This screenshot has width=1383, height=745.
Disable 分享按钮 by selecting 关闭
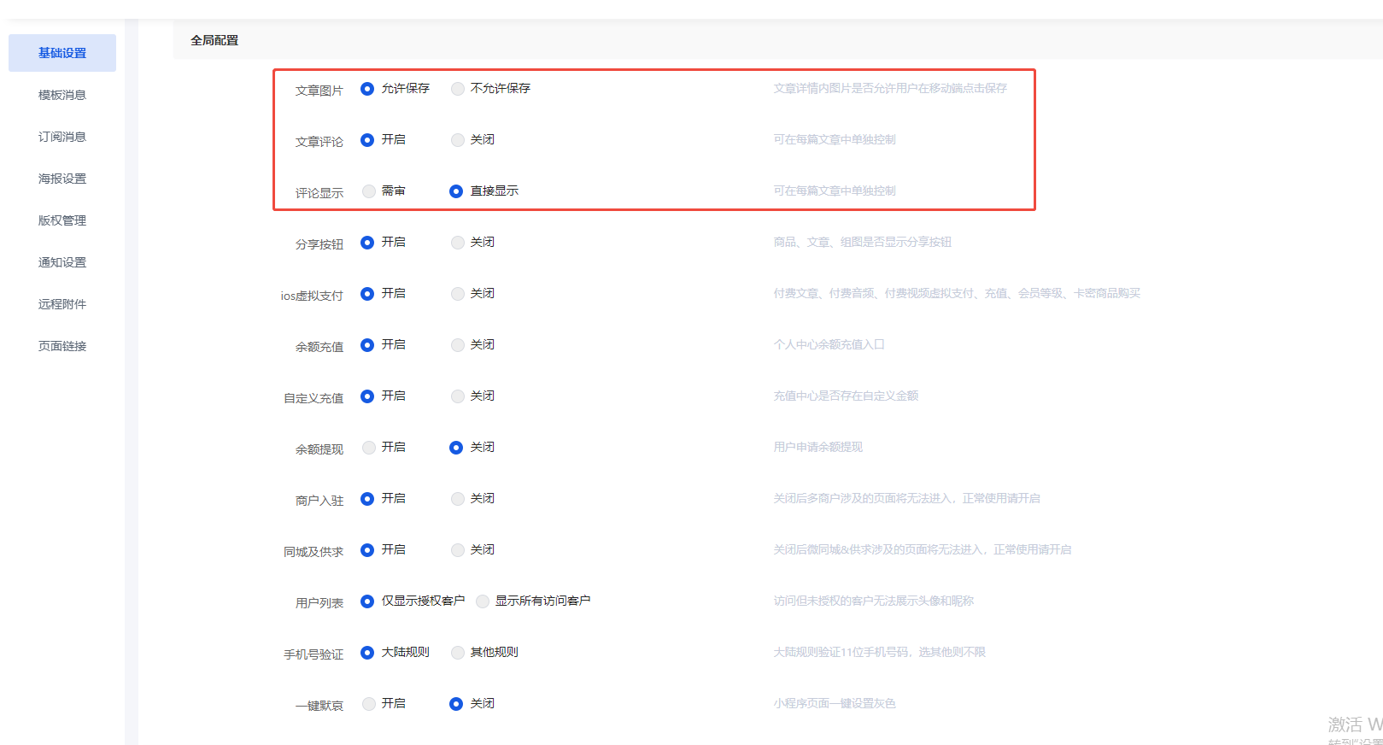(x=458, y=243)
